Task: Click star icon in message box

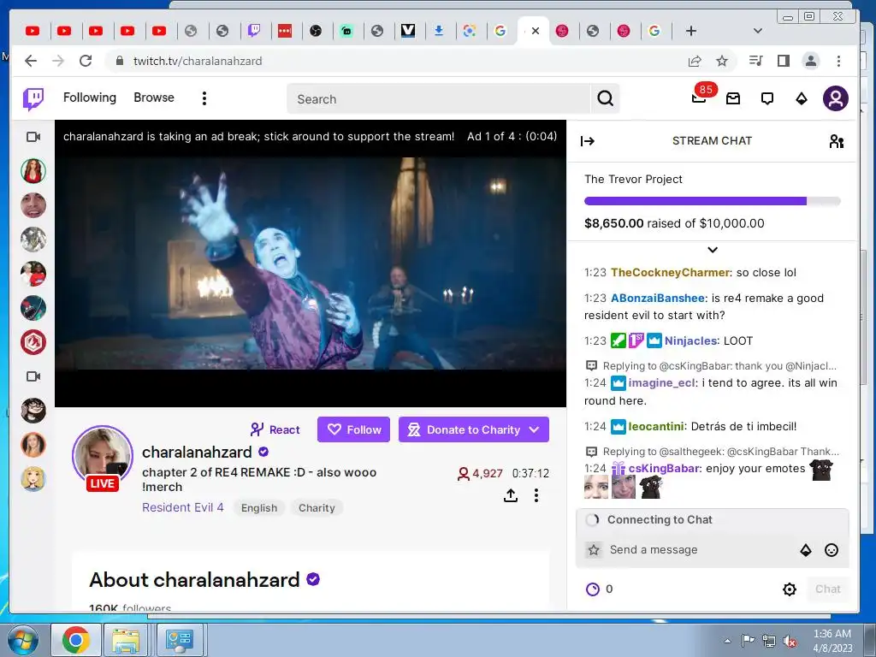Action: point(594,550)
